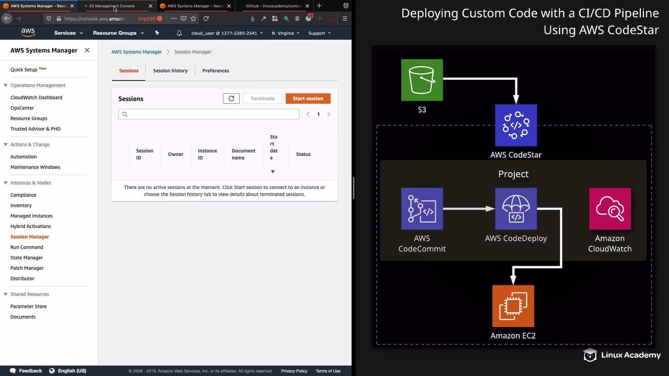Image resolution: width=669 pixels, height=376 pixels.
Task: Click the Pocket save icon
Action: [x=184, y=18]
